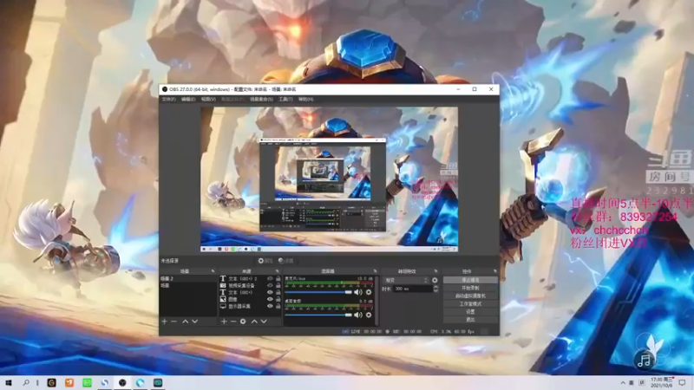Viewport: 694px width, 390px height.
Task: Open the green app icon in the taskbar
Action: coord(87,383)
